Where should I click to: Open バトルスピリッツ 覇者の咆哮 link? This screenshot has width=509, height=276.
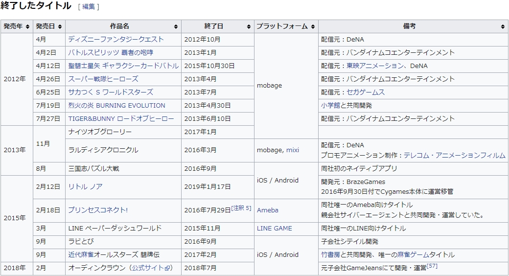click(x=111, y=52)
